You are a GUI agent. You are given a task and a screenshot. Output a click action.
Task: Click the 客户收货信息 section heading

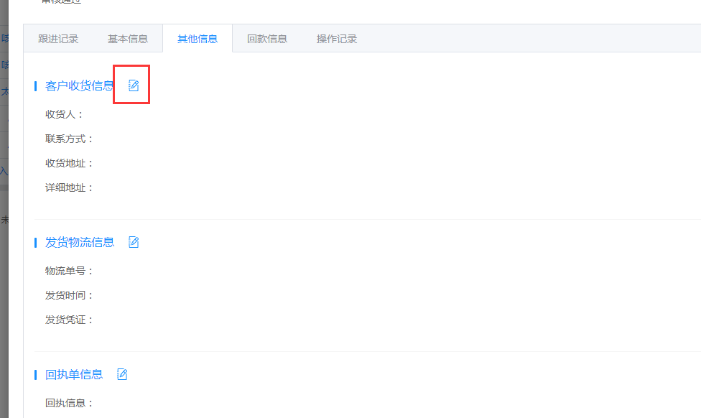click(x=79, y=86)
